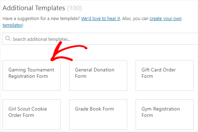198x132 pixels.
Task: Click the Additional Templates heading
Action: coord(34,8)
